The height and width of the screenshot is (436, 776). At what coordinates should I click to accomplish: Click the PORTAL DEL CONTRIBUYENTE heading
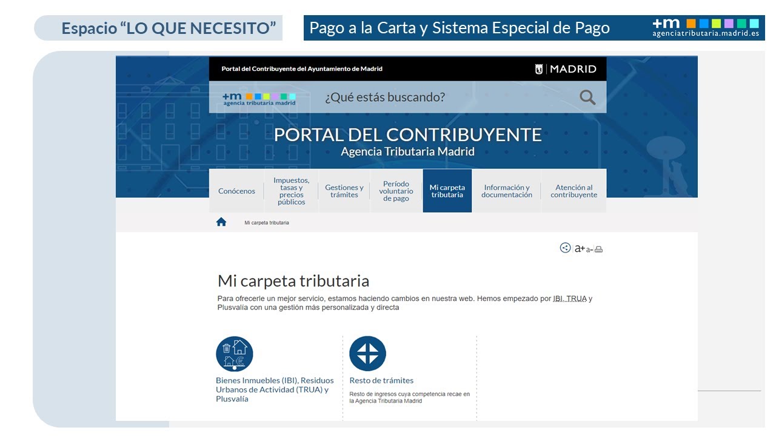coord(408,134)
